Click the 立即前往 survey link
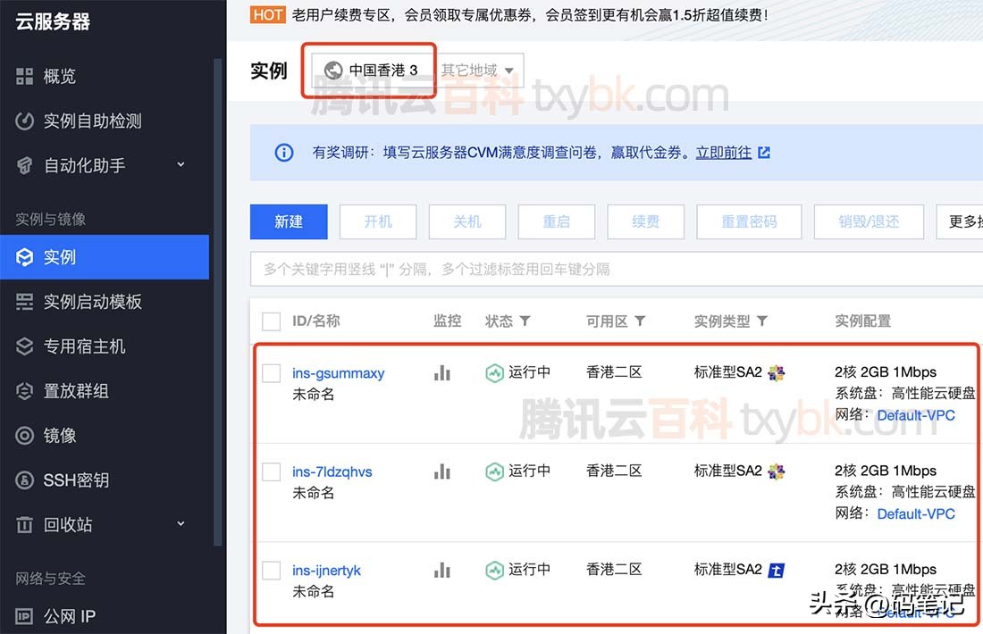Viewport: 983px width, 634px height. pyautogui.click(x=726, y=153)
